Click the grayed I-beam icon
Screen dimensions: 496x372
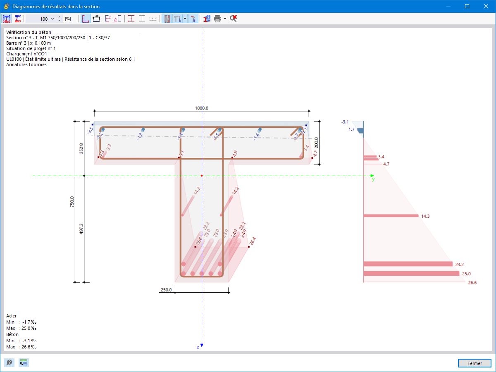coord(142,19)
